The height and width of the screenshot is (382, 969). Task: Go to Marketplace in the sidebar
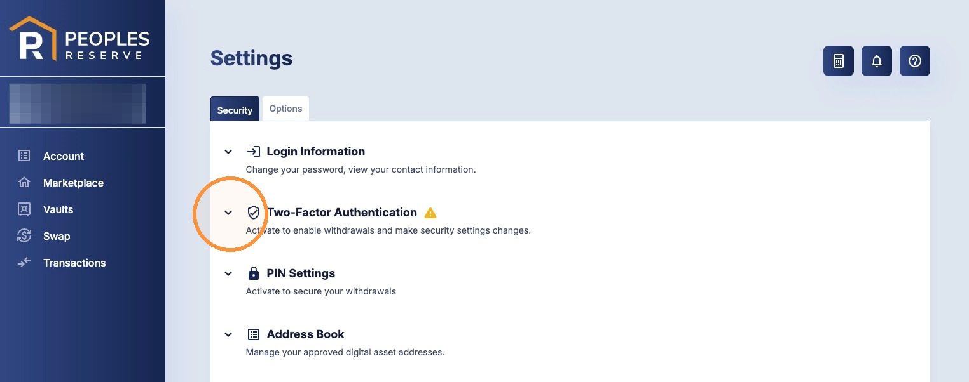(73, 183)
